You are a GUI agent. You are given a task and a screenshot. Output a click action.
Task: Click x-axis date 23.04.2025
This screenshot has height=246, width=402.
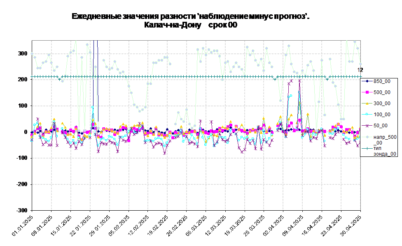[x=332, y=225]
